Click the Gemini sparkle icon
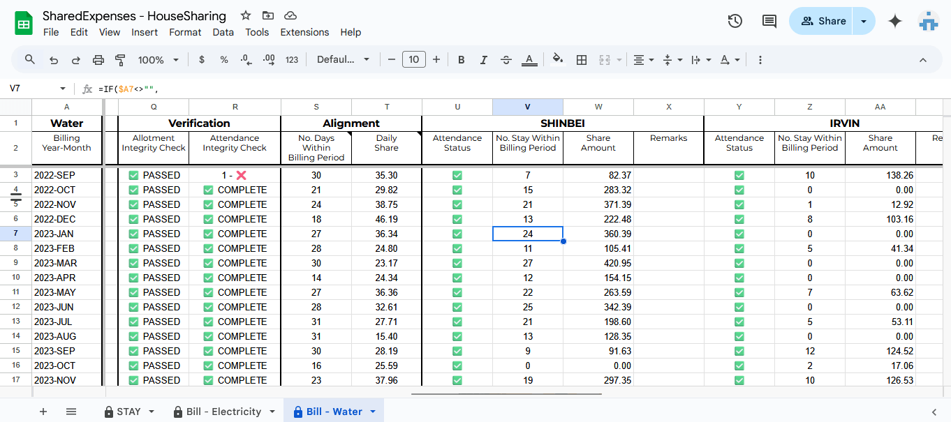This screenshot has height=422, width=951. 894,21
